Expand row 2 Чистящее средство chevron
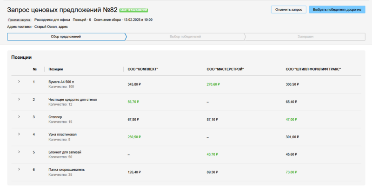 pos(19,99)
